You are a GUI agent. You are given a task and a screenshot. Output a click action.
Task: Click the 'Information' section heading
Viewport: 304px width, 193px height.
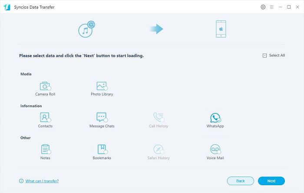[x=31, y=106]
